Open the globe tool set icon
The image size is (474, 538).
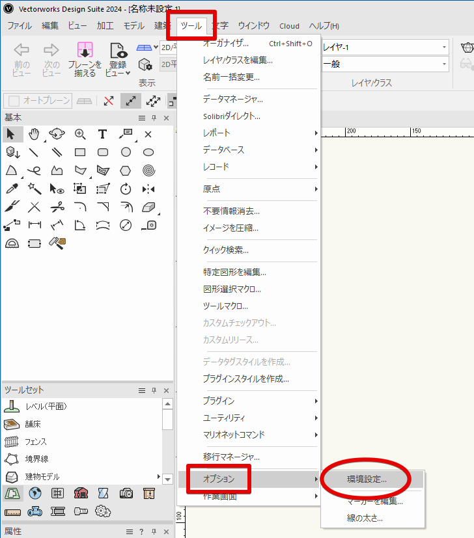(35, 494)
